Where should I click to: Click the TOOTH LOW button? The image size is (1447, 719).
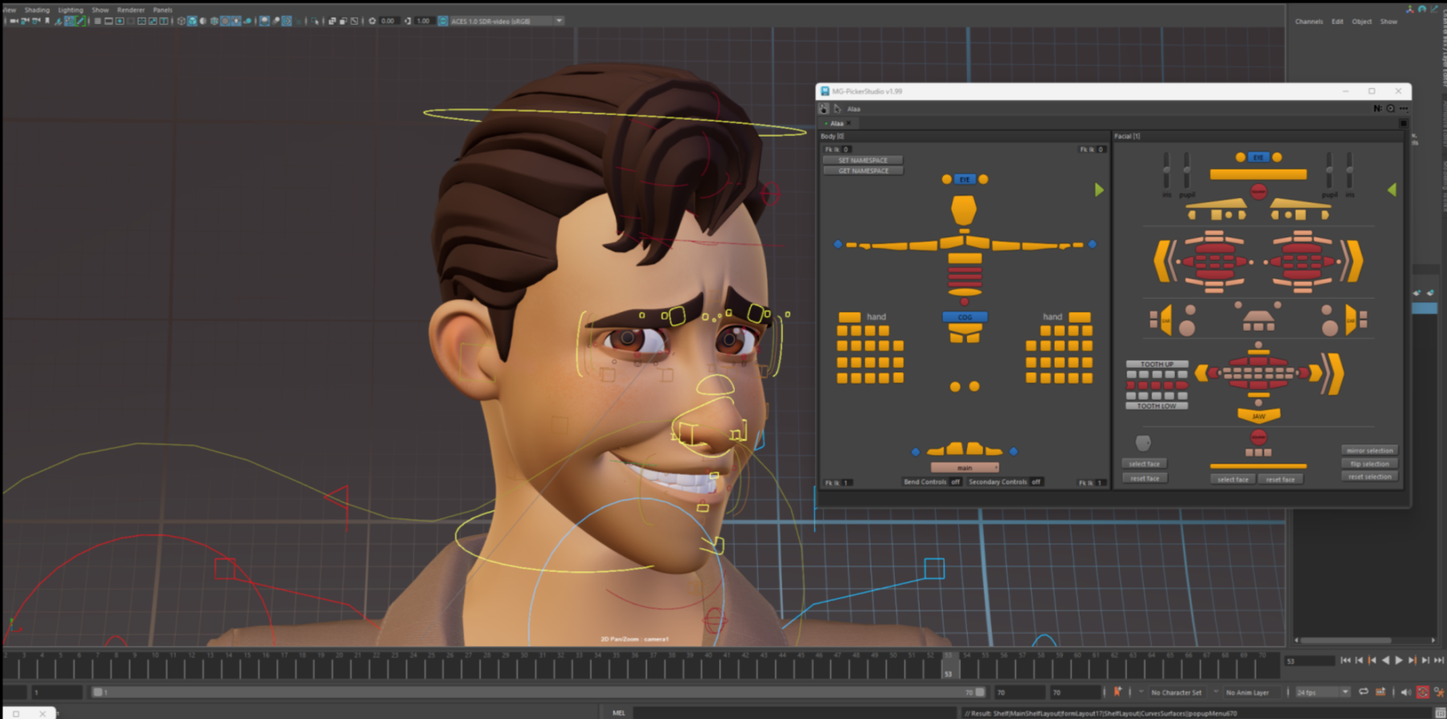1157,406
